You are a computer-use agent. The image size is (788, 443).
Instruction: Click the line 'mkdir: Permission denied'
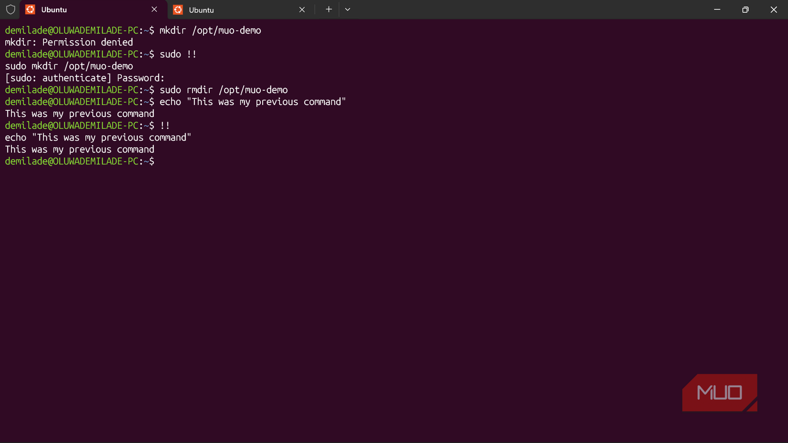click(x=69, y=42)
